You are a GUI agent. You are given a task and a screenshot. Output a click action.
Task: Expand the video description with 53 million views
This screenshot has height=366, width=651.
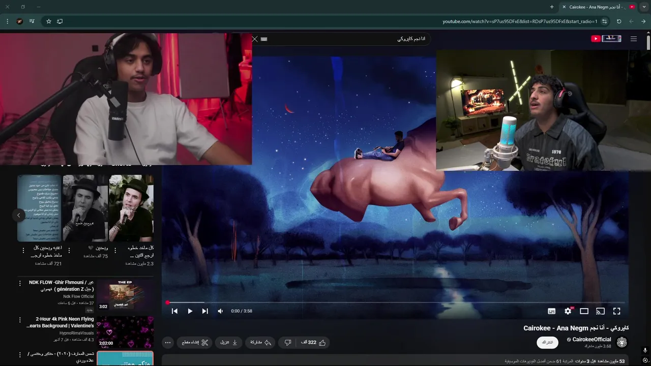pos(395,361)
